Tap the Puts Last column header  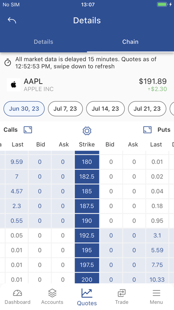[x=156, y=144]
